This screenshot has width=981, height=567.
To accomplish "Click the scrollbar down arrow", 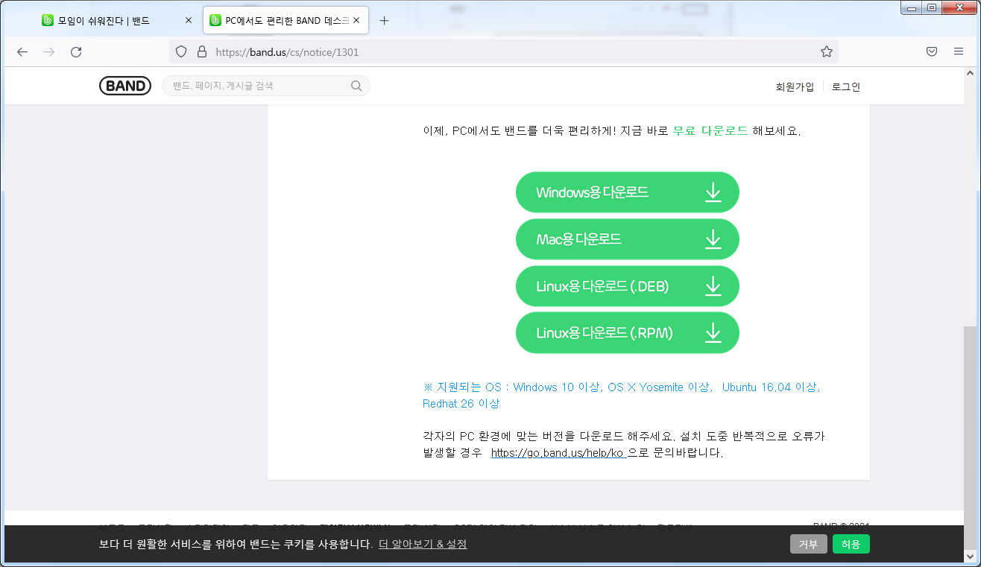I will [969, 556].
